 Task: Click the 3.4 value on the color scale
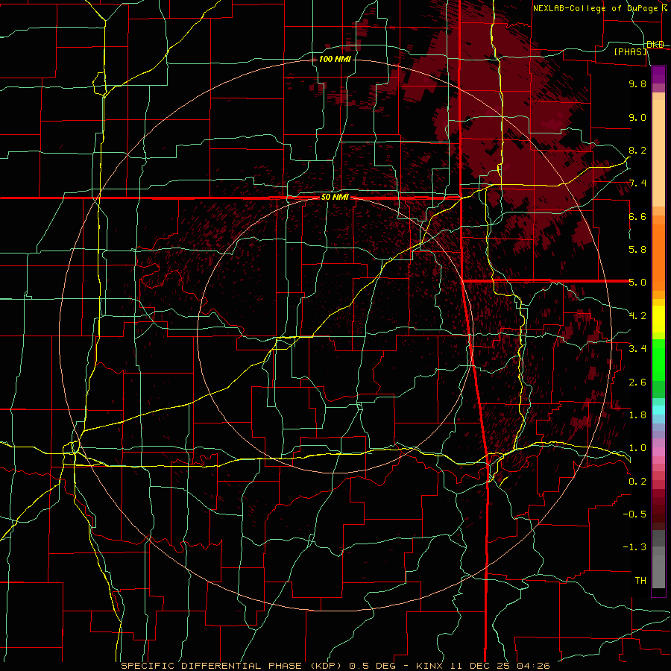pos(637,349)
